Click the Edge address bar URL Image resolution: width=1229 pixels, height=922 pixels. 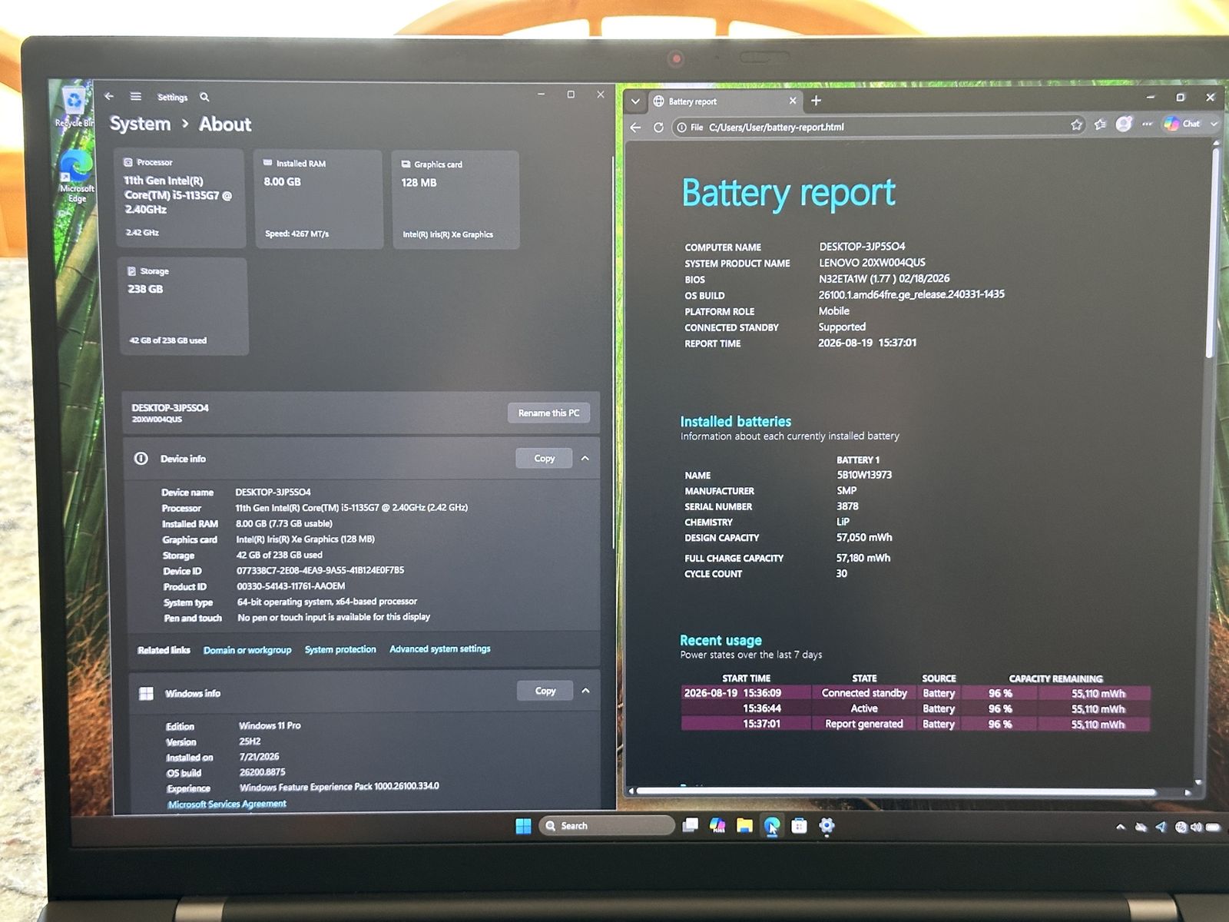(776, 128)
